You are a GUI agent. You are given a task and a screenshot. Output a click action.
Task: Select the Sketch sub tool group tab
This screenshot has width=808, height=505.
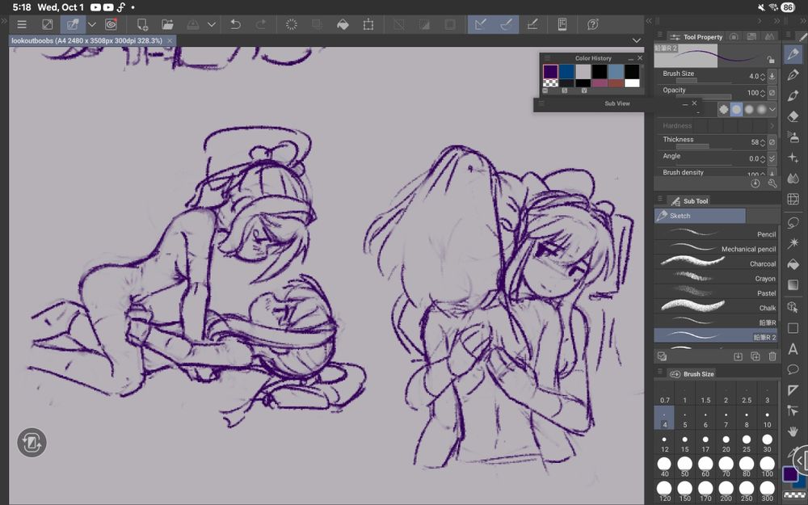700,216
